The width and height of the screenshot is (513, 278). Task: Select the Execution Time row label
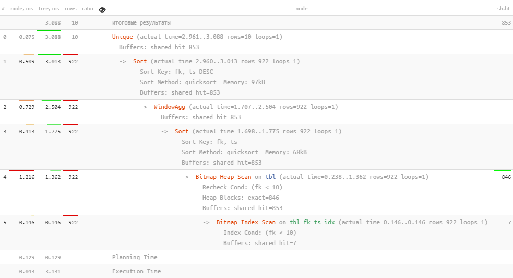point(136,271)
